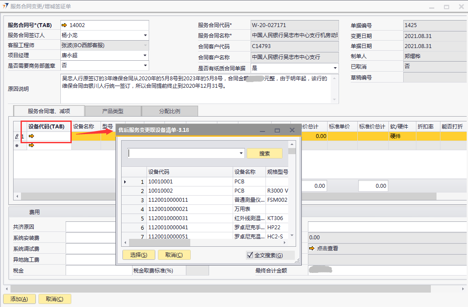
Task: Click the app logo icon in title bar
Action: click(x=5, y=7)
